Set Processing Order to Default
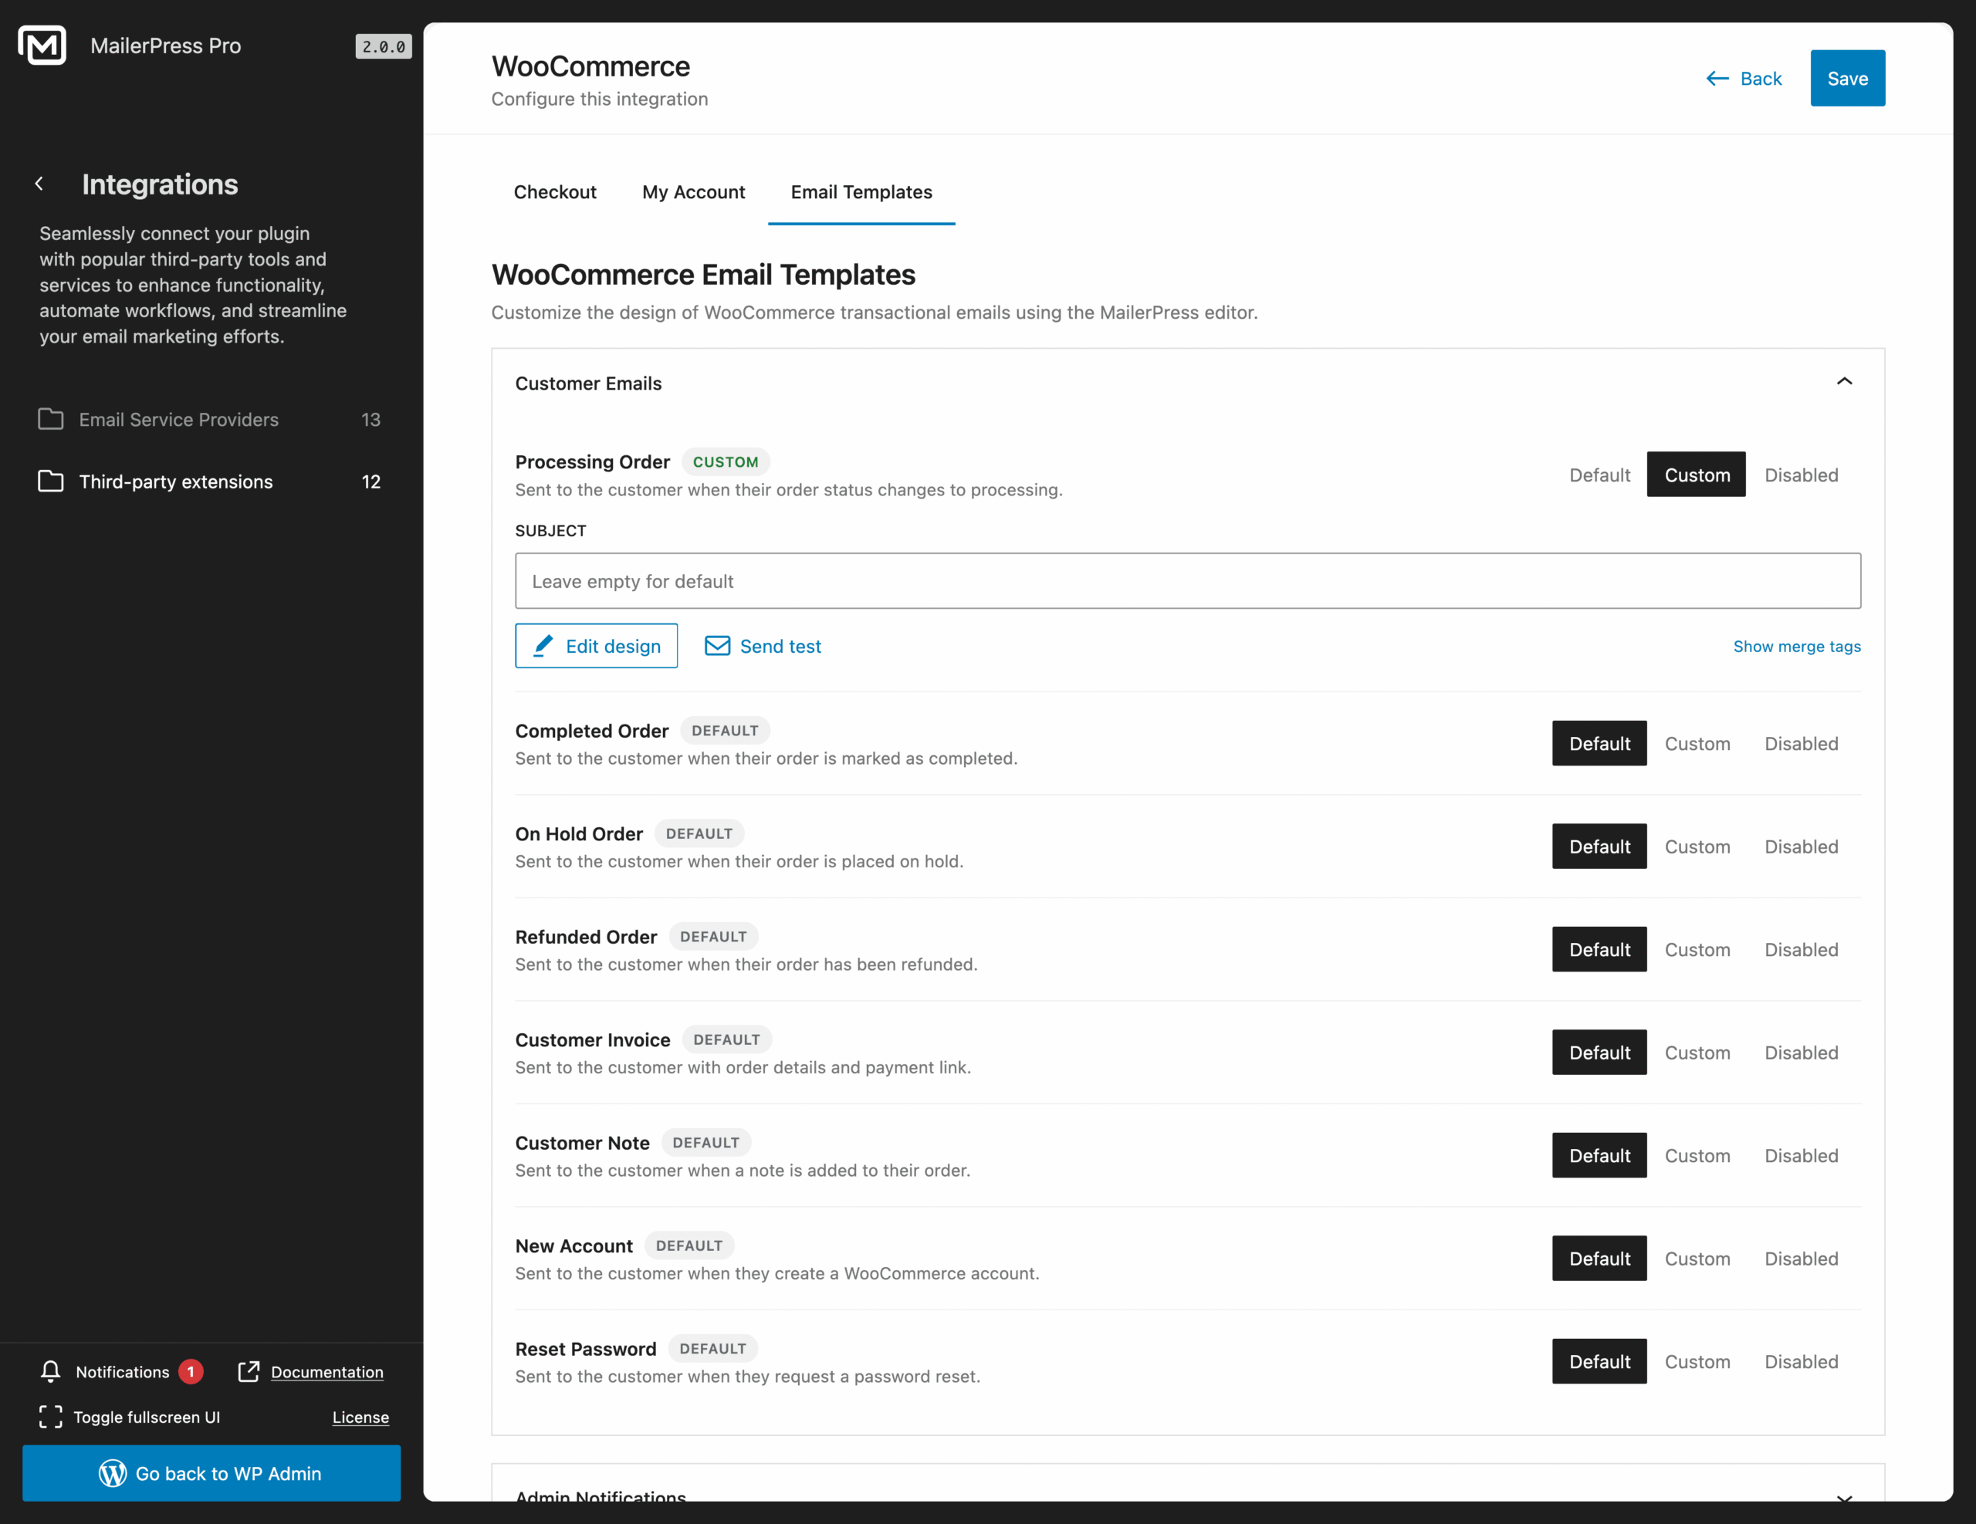 point(1599,475)
